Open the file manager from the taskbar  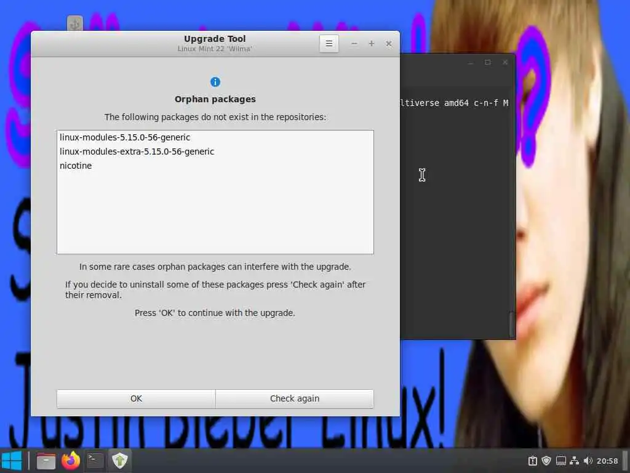(46, 461)
